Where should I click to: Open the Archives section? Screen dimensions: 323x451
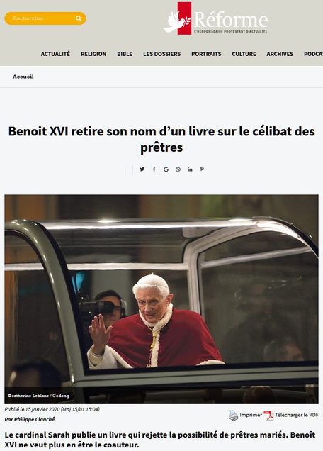[x=280, y=54]
